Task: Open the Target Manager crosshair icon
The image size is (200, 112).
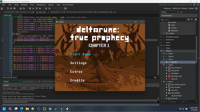Action: point(196,8)
